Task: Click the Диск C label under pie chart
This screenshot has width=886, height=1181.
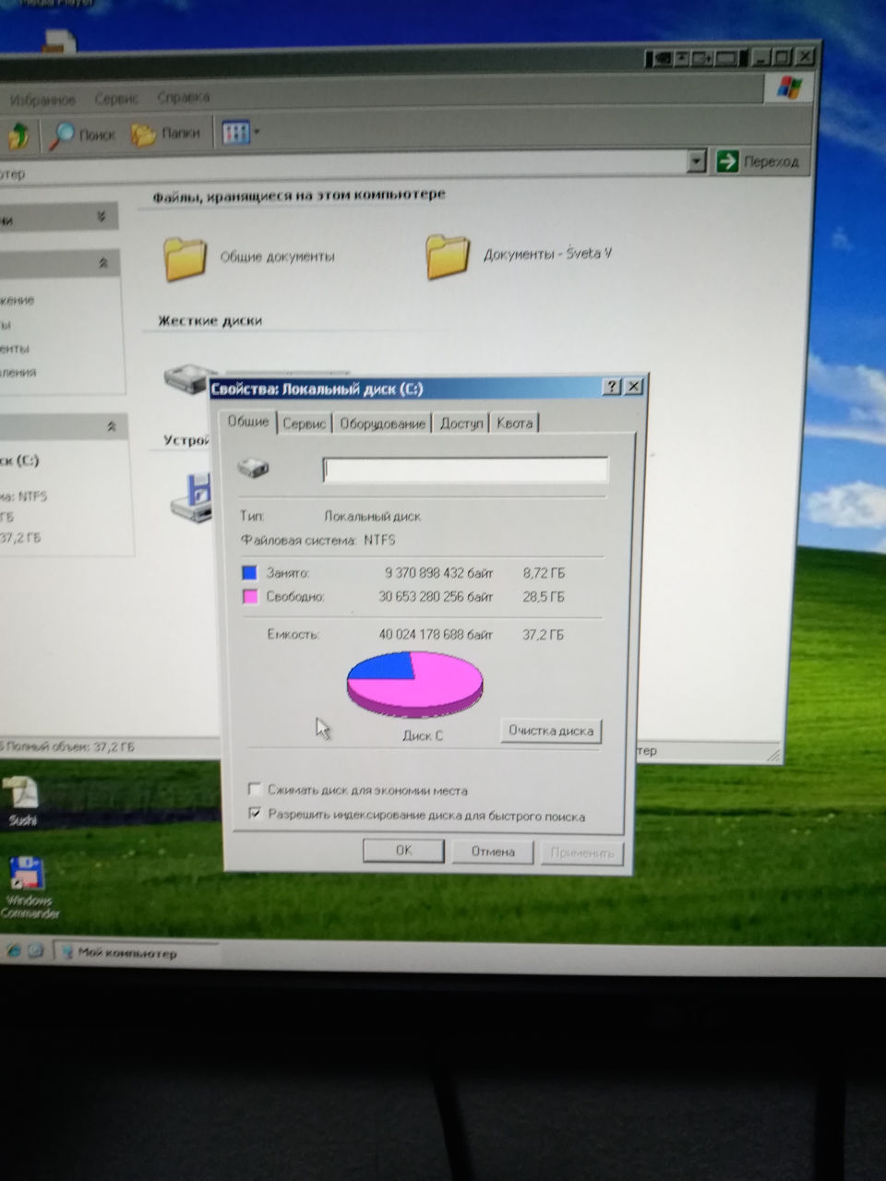Action: point(423,735)
